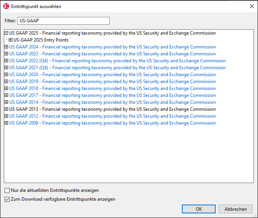The height and width of the screenshot is (218, 258).
Task: Expand the US GAAP 2013 taxonomy node
Action: tap(7, 109)
